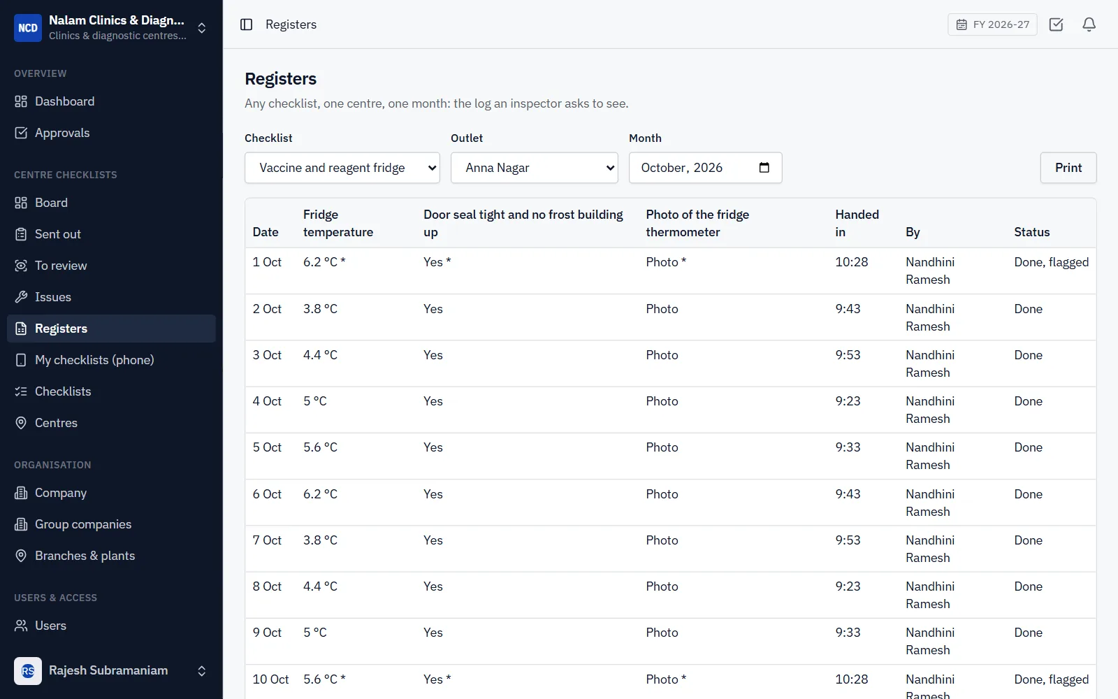The width and height of the screenshot is (1118, 699).
Task: Toggle the sidebar panel icon
Action: [x=246, y=24]
